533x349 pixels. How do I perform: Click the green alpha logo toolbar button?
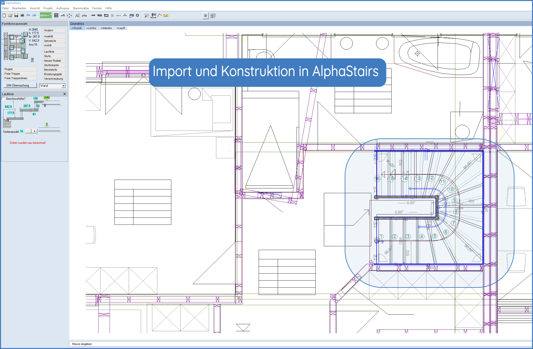pos(46,16)
